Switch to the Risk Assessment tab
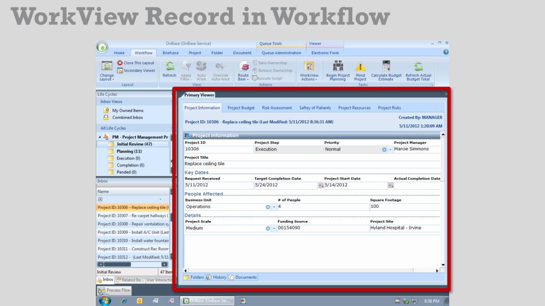The height and width of the screenshot is (306, 545). tap(277, 108)
